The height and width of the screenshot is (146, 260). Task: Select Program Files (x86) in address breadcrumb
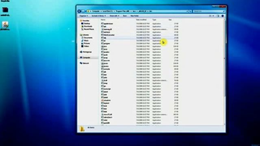pyautogui.click(x=123, y=11)
